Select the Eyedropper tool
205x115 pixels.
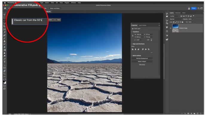(x=4, y=32)
